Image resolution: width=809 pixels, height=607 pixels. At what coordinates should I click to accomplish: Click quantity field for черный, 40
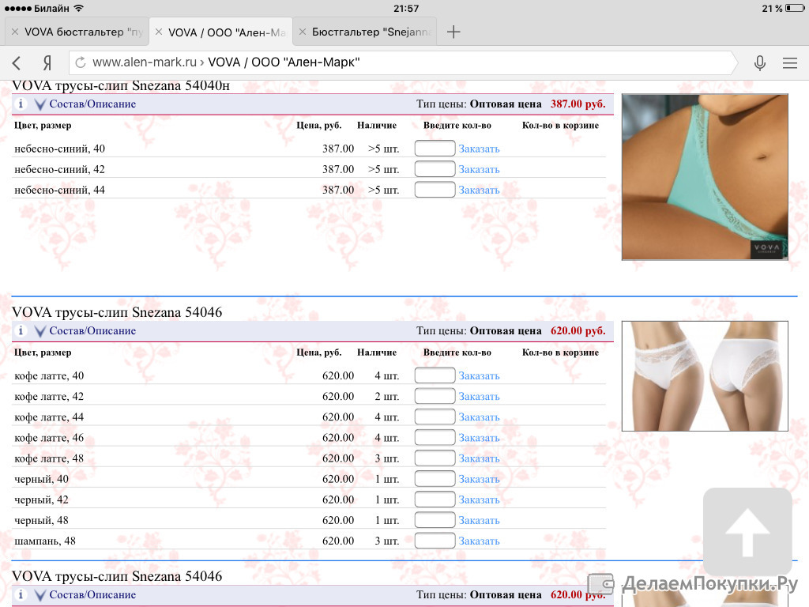click(435, 478)
